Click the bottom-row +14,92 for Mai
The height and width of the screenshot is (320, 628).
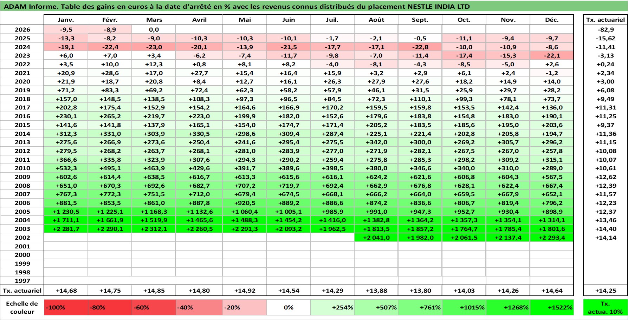coord(245,291)
